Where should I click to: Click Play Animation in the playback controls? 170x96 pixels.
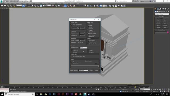156,89
